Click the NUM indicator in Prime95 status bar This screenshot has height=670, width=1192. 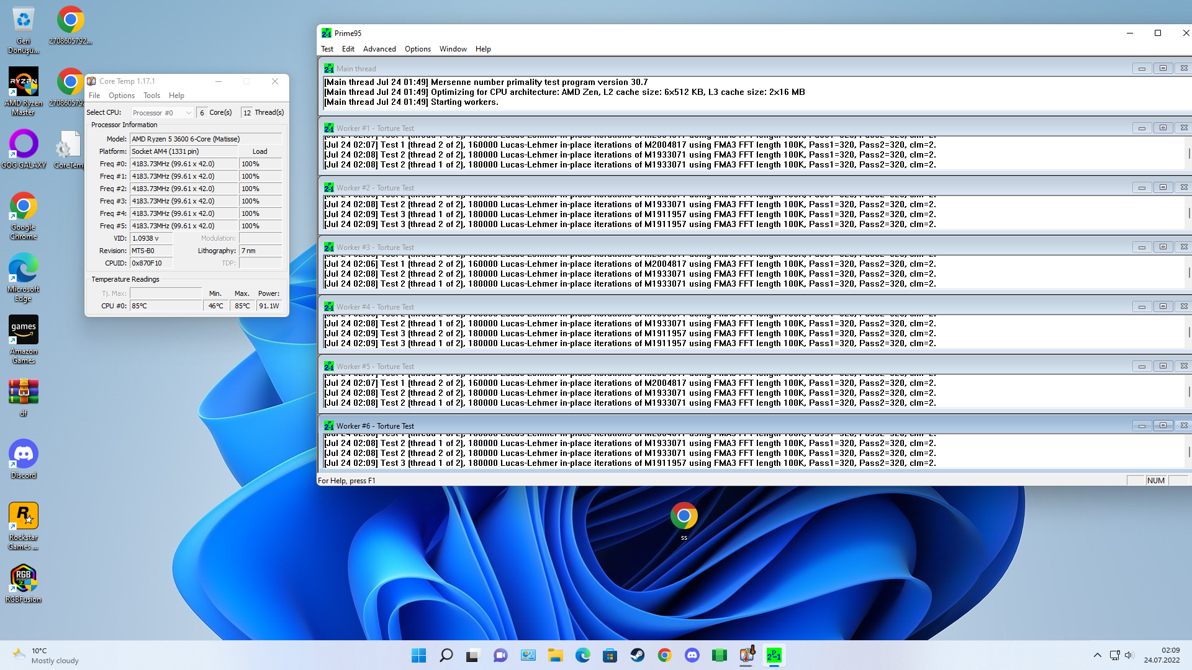click(1156, 481)
